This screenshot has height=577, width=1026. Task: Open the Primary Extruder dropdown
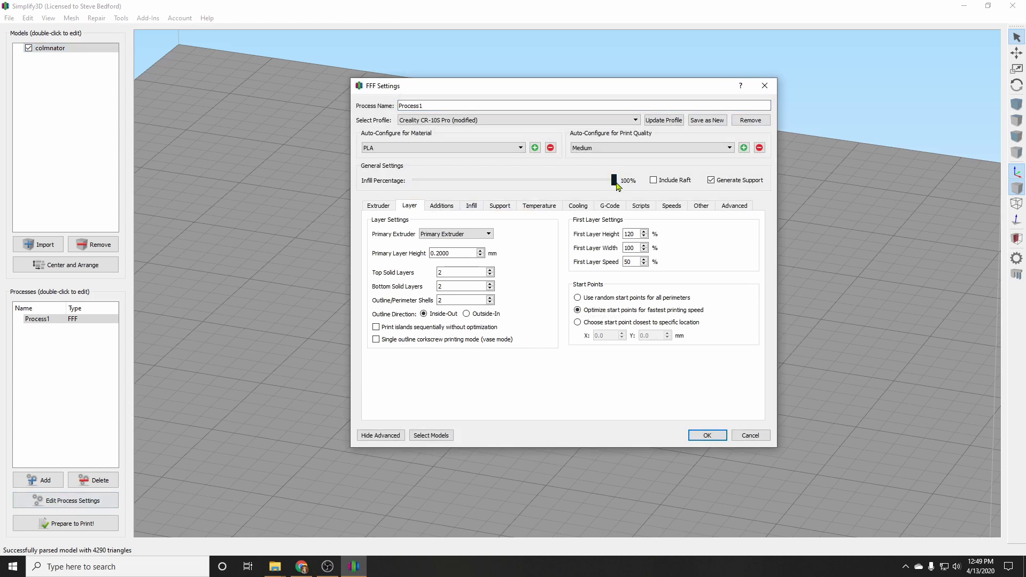pyautogui.click(x=456, y=234)
